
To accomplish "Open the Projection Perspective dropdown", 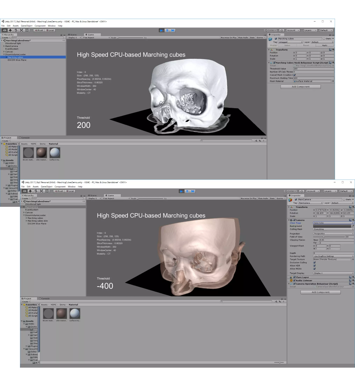I will (333, 234).
